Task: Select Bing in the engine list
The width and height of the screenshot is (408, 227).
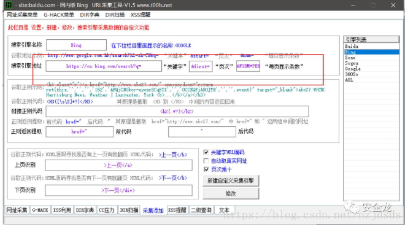Action: 371,52
